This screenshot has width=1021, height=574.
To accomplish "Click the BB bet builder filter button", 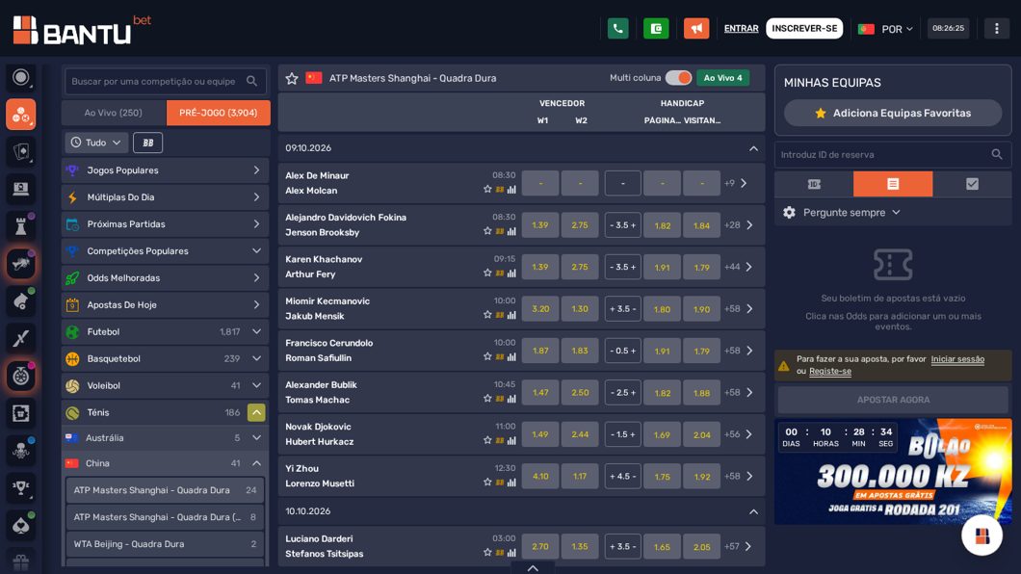I will (147, 143).
